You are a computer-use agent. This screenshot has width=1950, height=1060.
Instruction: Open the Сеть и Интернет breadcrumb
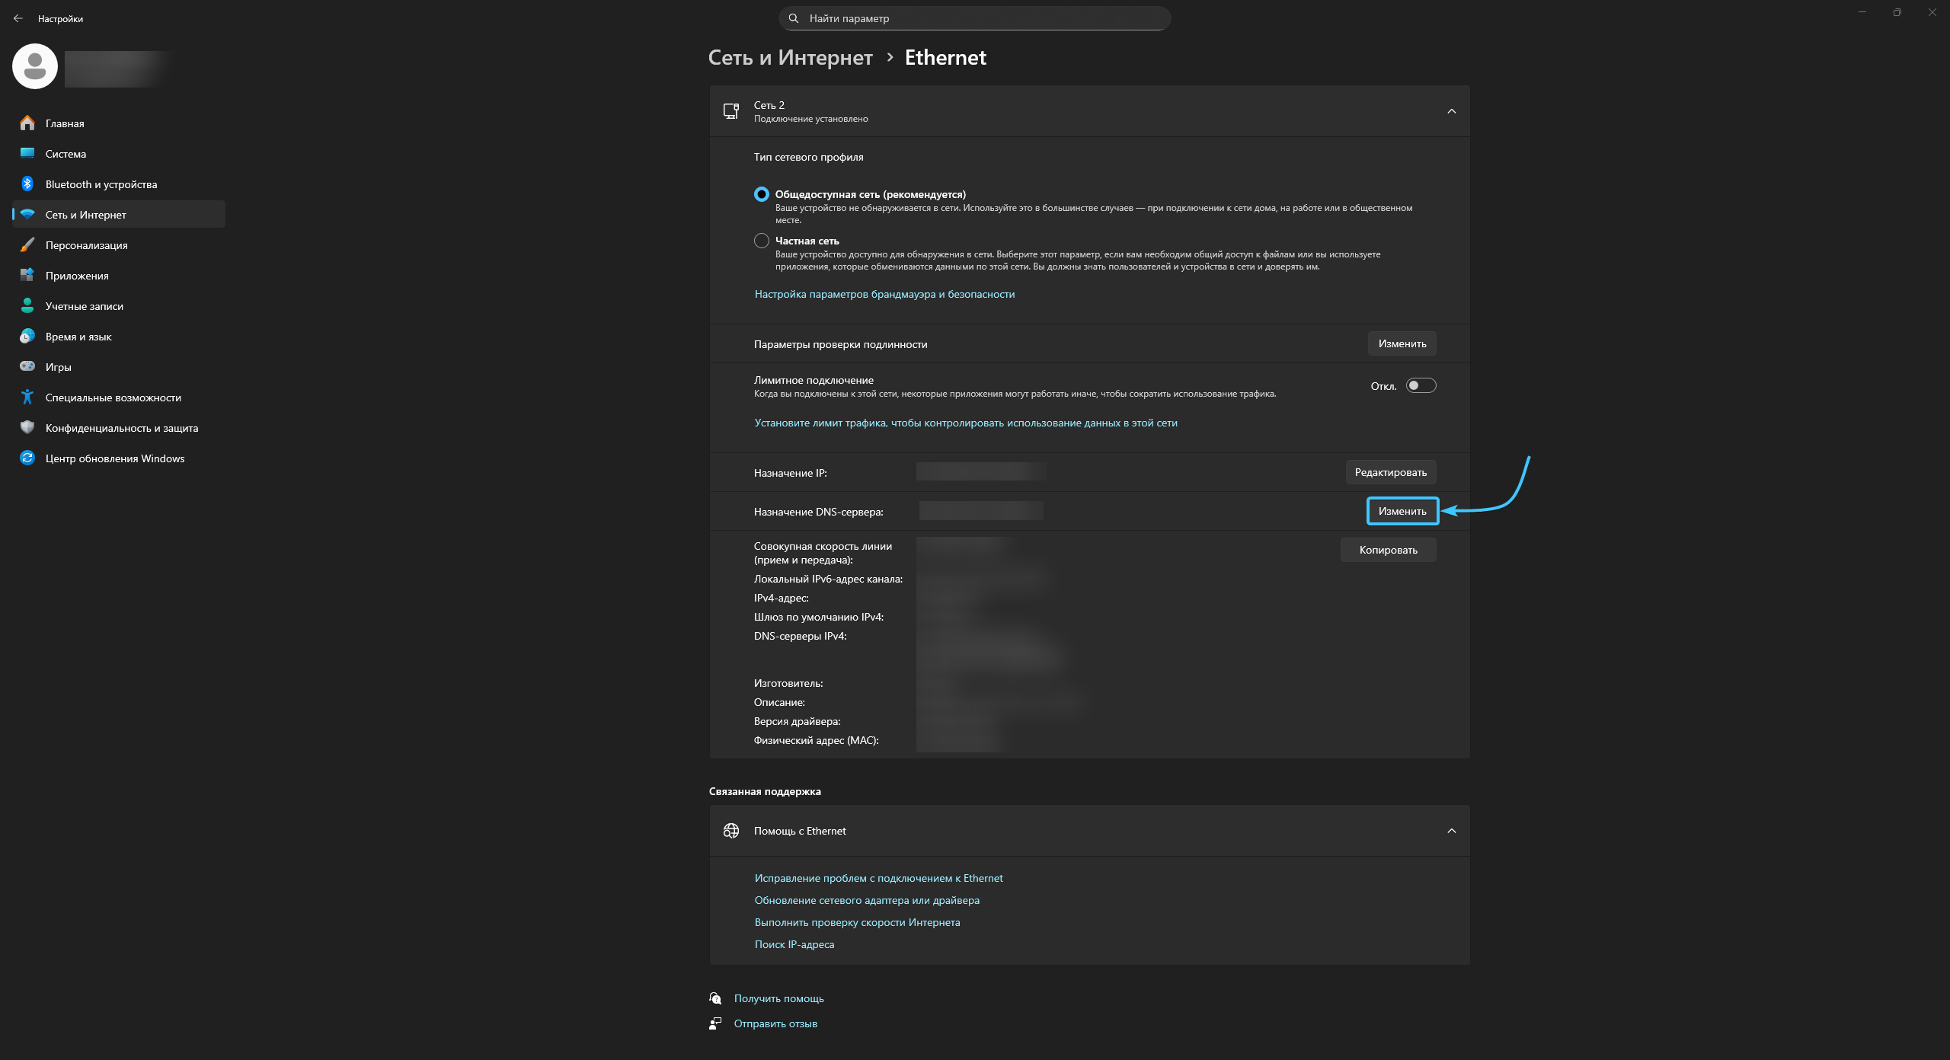790,57
